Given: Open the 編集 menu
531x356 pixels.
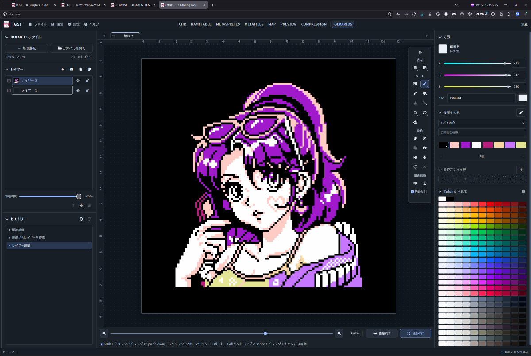Looking at the screenshot, I should point(58,24).
